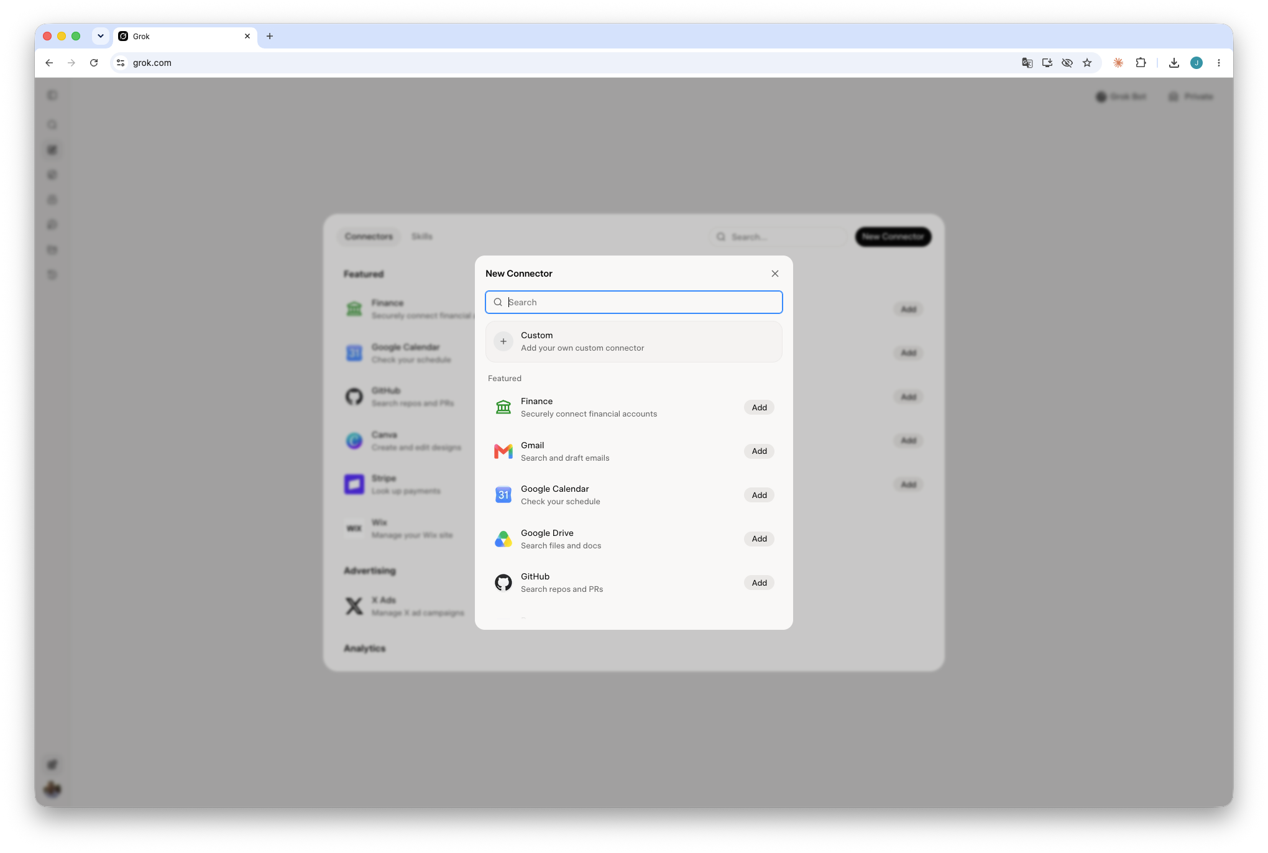
Task: Open the tab search dropdown arrow
Action: point(101,36)
